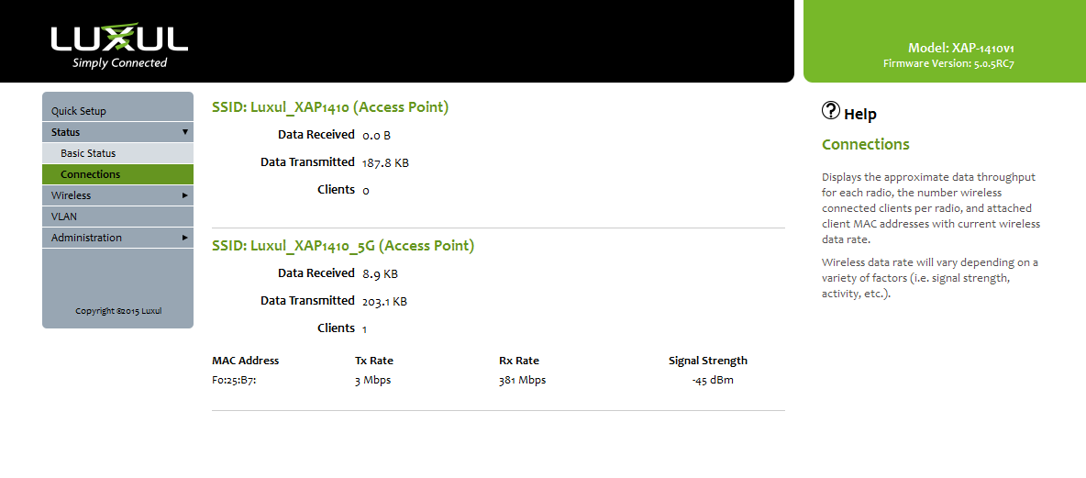
Task: Click the Signal Strength column header
Action: click(708, 361)
